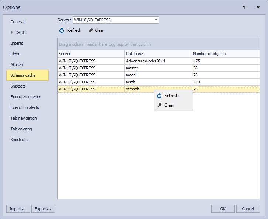
Task: Sort by Number of objects column header
Action: tap(226, 54)
